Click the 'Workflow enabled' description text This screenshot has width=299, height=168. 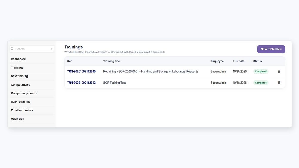coord(115,52)
